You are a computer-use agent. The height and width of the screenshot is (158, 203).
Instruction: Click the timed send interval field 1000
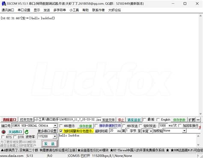[x=163, y=125]
